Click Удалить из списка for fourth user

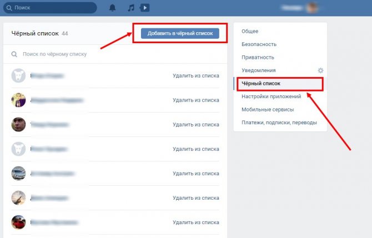click(196, 149)
